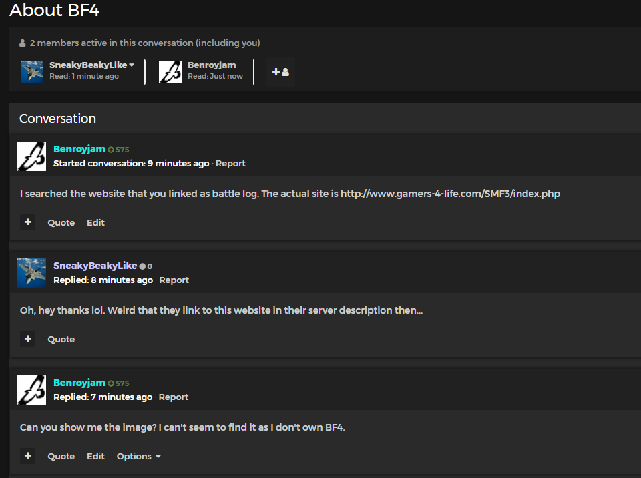This screenshot has width=641, height=478.
Task: Click SneakyBeakyLike's jet avatar on the reply
Action: tap(31, 273)
